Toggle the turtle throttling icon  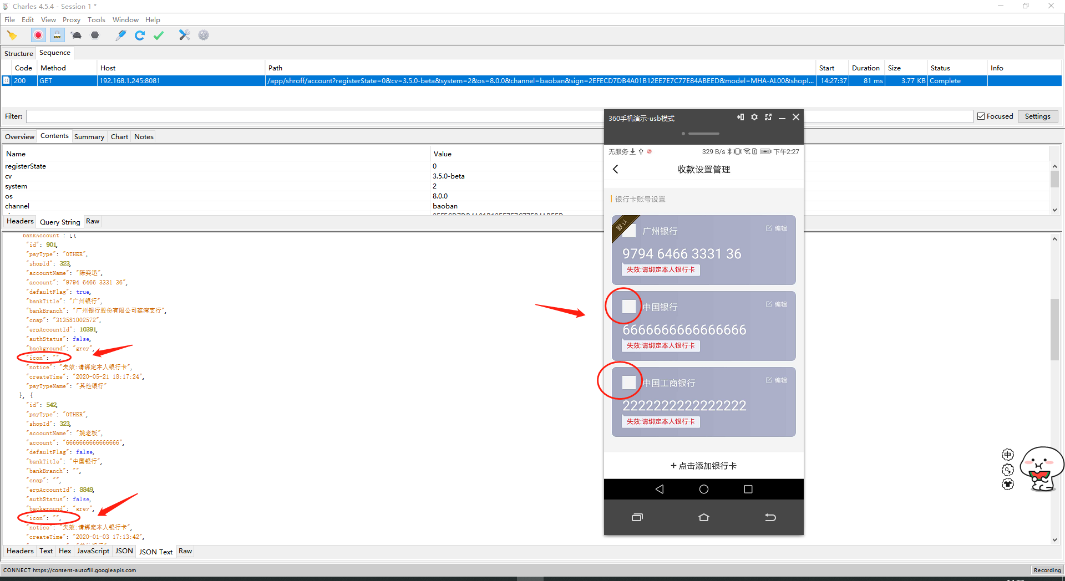pyautogui.click(x=77, y=35)
